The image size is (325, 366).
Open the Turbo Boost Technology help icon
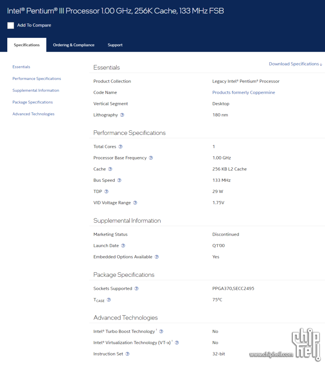pyautogui.click(x=161, y=332)
